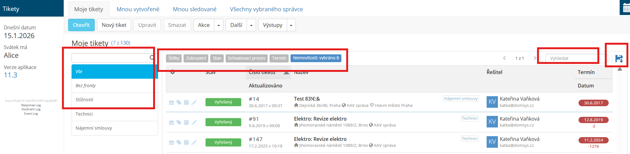Click Technici tag on ticket #91

point(470,118)
